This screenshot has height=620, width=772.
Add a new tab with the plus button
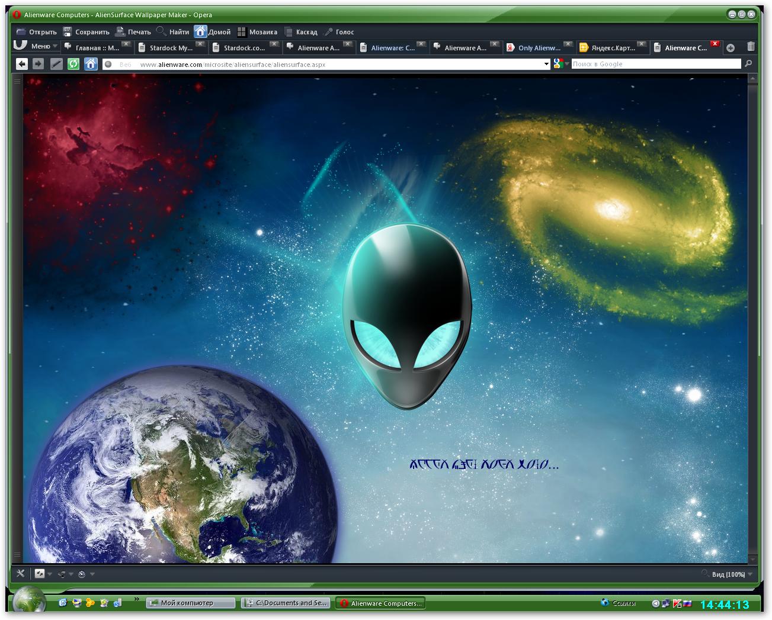click(x=731, y=48)
